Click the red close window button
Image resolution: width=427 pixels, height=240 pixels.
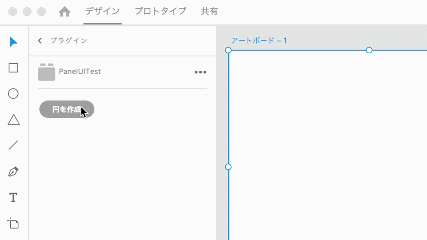coord(13,12)
